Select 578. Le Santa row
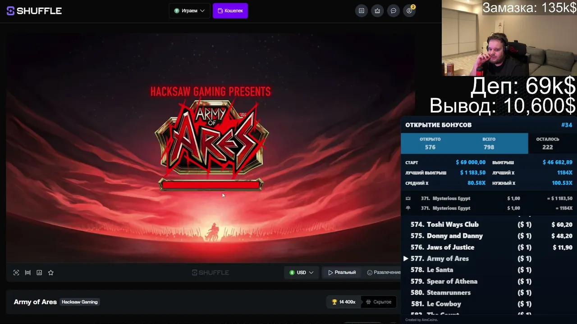 (x=489, y=270)
